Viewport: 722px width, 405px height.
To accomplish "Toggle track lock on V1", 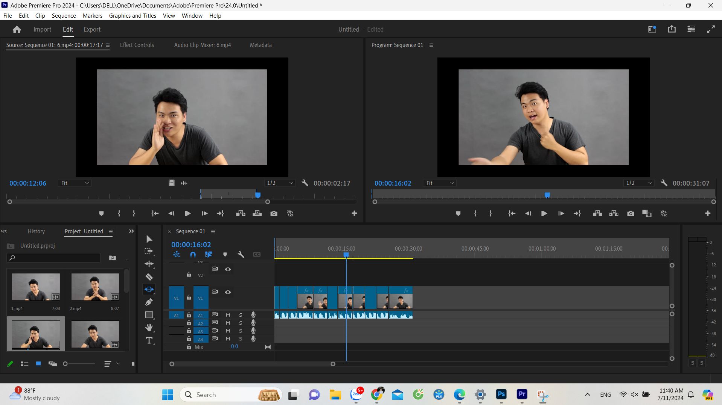I will (189, 298).
